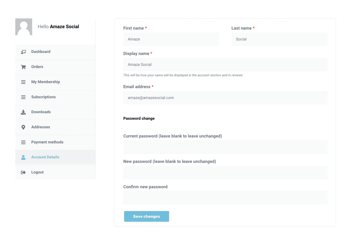Click the Addresses map pin icon
Image resolution: width=360 pixels, height=237 pixels.
23,127
